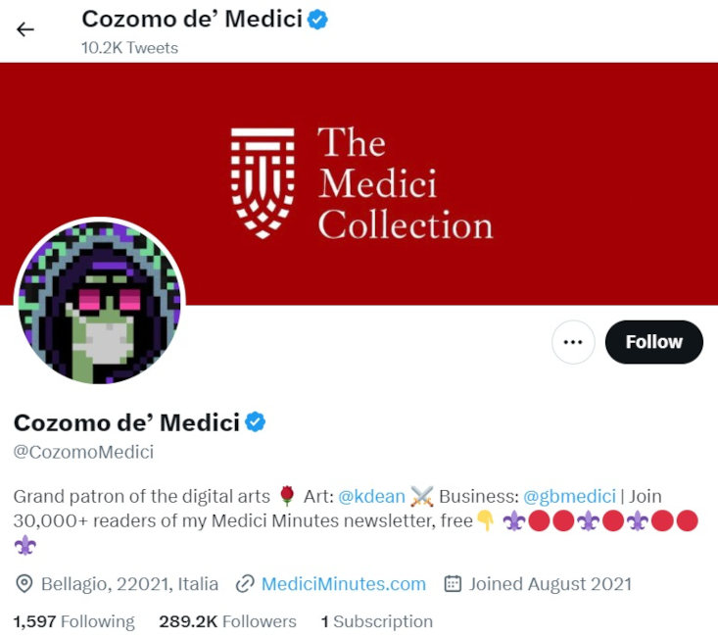Image resolution: width=718 pixels, height=640 pixels.
Task: Click the calendar joined-date icon
Action: (453, 584)
